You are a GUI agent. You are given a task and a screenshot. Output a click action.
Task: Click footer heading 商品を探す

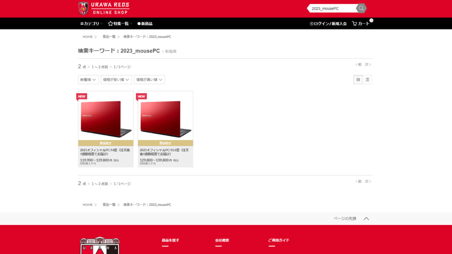click(170, 240)
